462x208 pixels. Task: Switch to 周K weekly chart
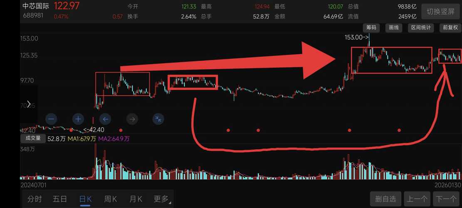pyautogui.click(x=111, y=199)
